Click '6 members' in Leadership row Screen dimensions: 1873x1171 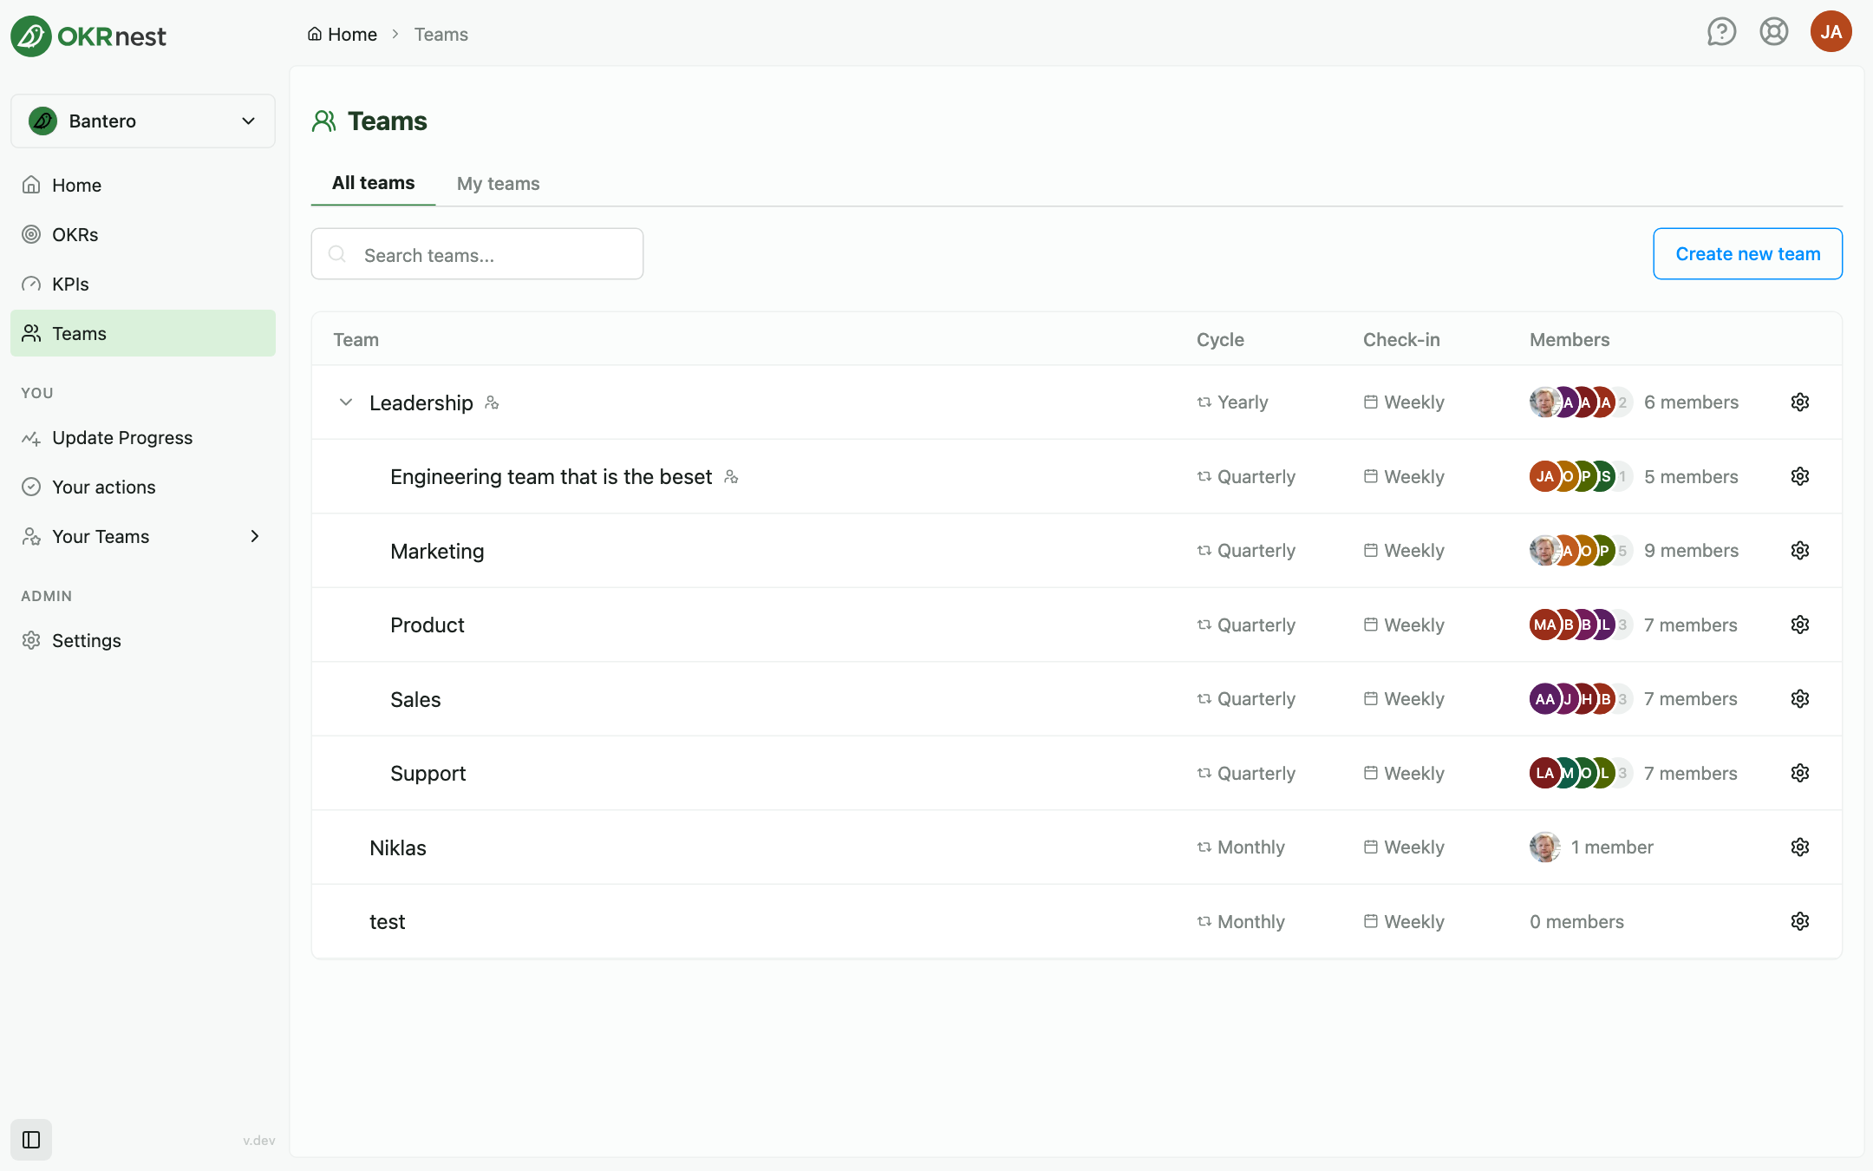coord(1691,402)
